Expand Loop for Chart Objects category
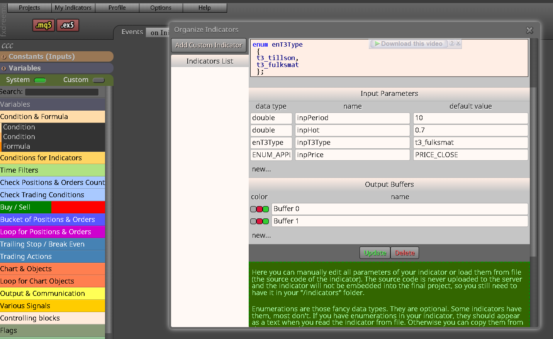Screen dimensions: 553x339 [x=53, y=281]
